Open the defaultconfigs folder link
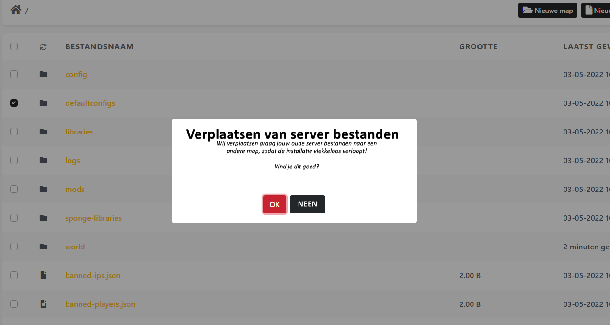 click(x=90, y=103)
